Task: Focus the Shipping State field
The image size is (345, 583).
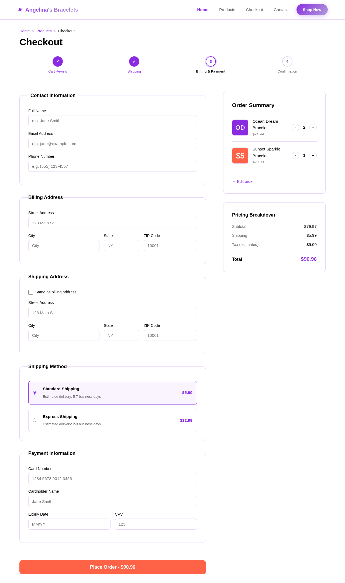Action: [x=122, y=335]
